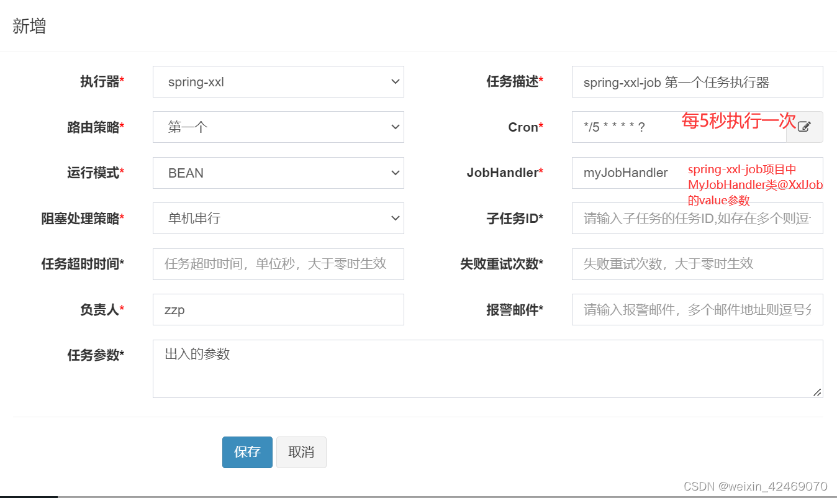The height and width of the screenshot is (498, 837).
Task: Focus the 任务描述 input field
Action: [x=697, y=81]
